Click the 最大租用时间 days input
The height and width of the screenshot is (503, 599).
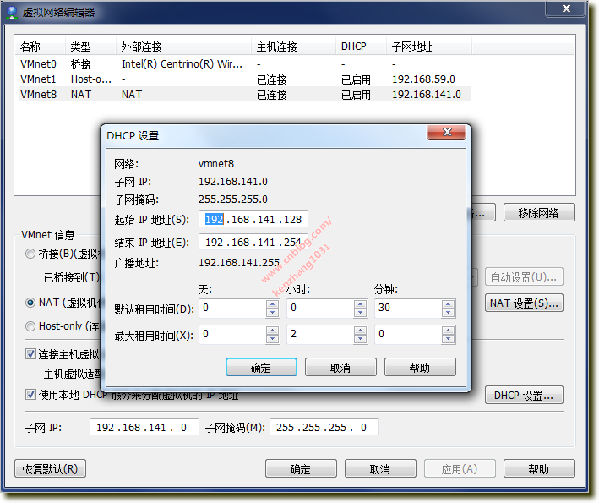232,335
